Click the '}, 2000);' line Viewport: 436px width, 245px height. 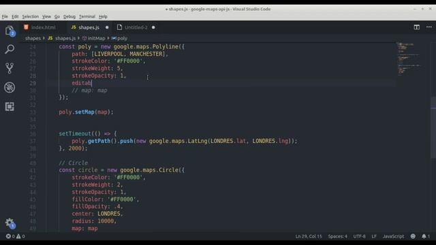point(73,148)
